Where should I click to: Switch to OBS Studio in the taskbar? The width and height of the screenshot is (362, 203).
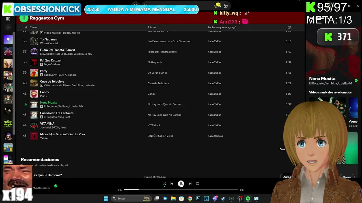(240, 198)
